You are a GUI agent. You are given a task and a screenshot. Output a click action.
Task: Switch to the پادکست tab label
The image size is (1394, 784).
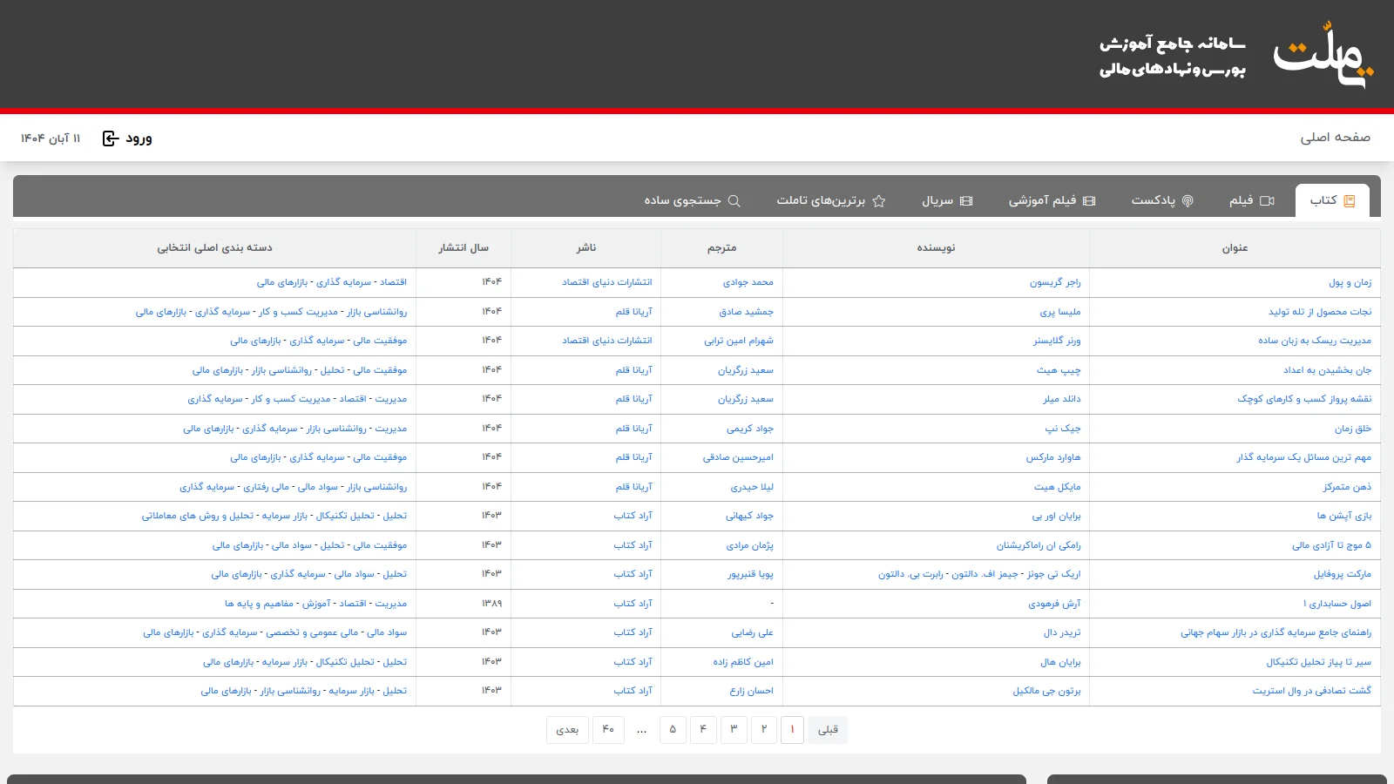(1153, 201)
